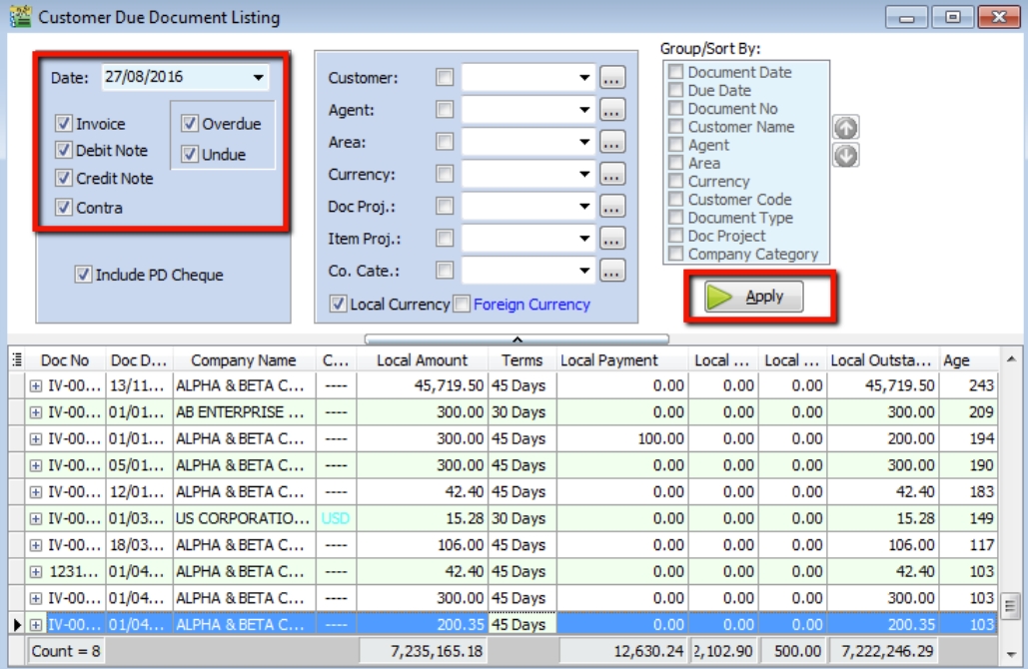
Task: Click the move up arrow icon
Action: [x=845, y=128]
